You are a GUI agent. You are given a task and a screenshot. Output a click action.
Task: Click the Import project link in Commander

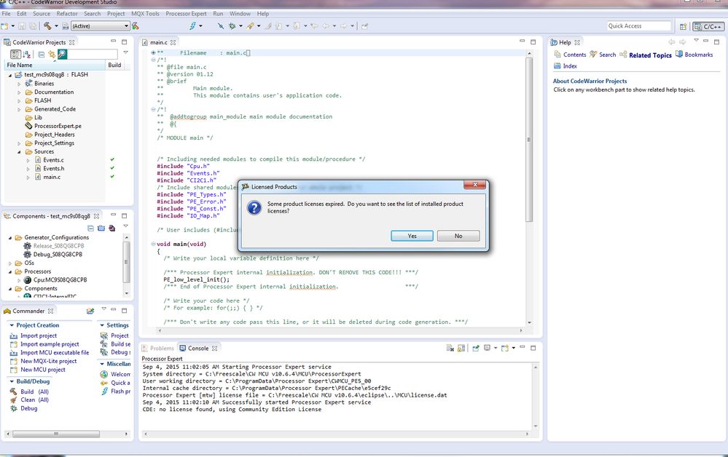39,335
